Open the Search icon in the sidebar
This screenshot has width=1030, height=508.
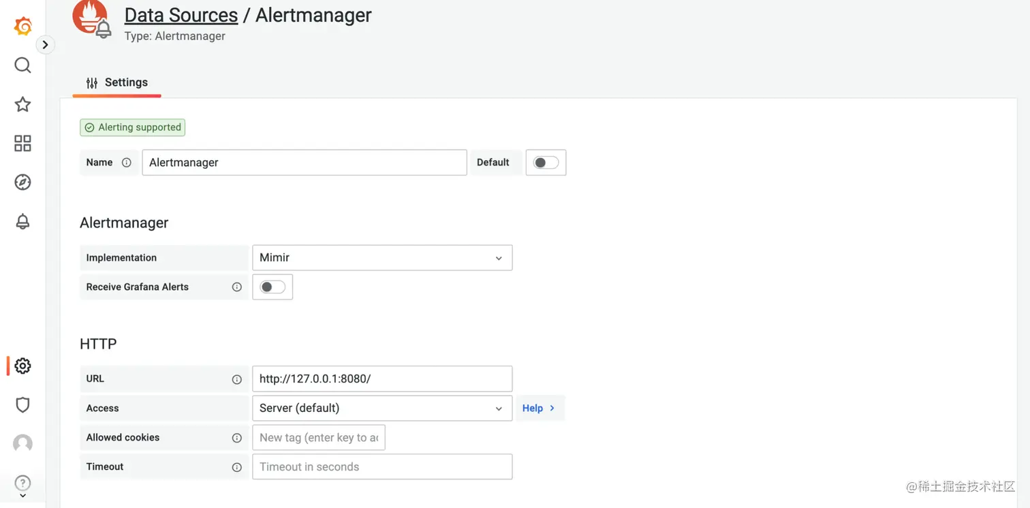coord(22,65)
